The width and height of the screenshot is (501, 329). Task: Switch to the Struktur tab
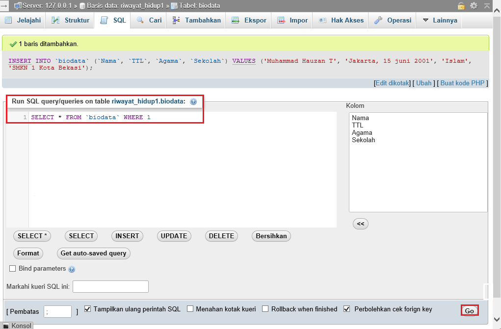[x=69, y=20]
